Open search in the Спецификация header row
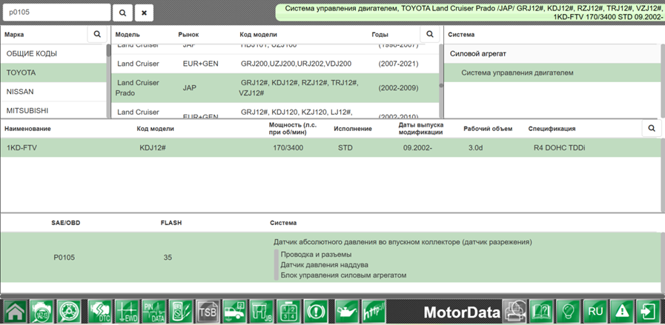The image size is (665, 325). click(652, 128)
